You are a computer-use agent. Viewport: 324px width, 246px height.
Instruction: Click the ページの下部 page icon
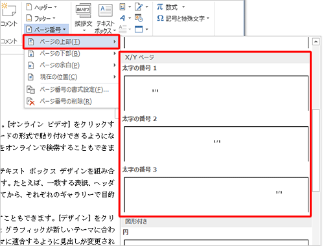(x=31, y=54)
